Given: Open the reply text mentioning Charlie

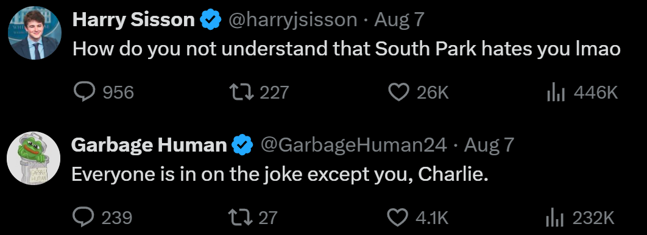Looking at the screenshot, I should (280, 175).
